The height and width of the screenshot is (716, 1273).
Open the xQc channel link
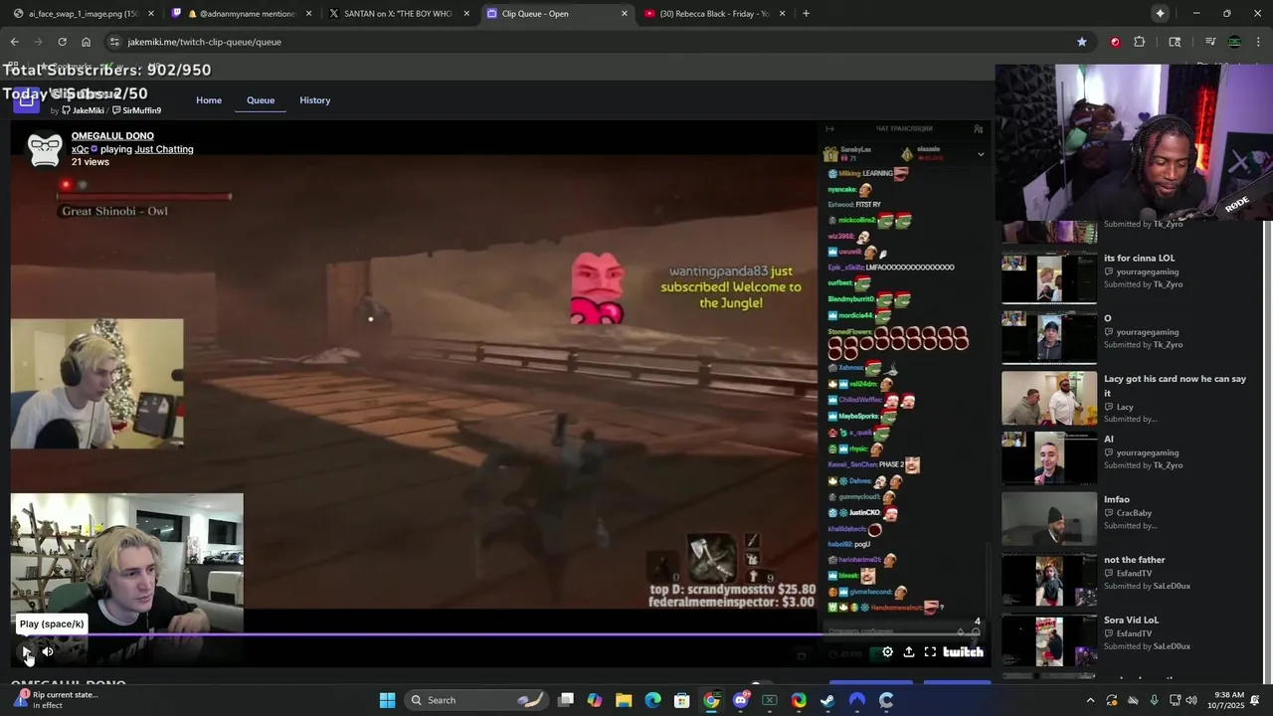coord(80,149)
